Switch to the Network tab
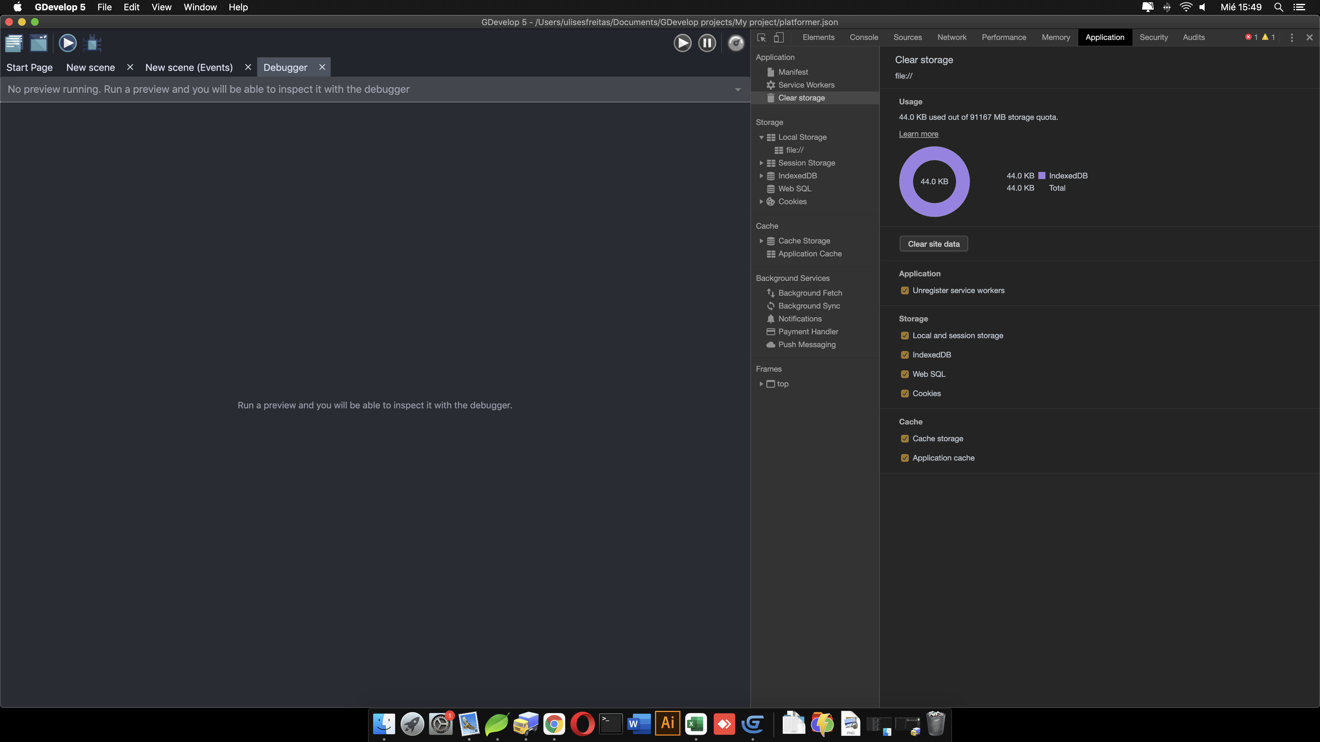Screen dimensions: 1320x742 tap(952, 37)
